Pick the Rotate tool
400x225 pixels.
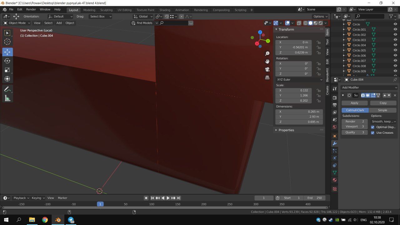pyautogui.click(x=7, y=61)
